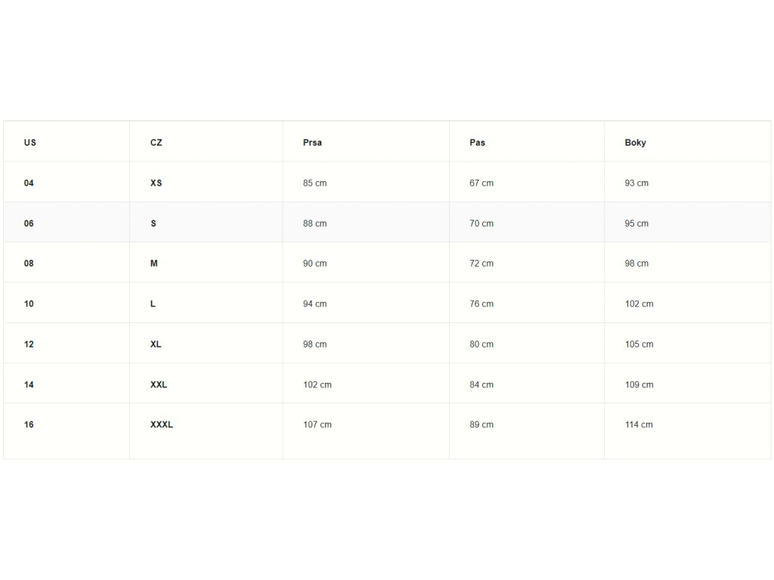The width and height of the screenshot is (774, 580).
Task: Click the XXXL size cell
Action: point(162,424)
